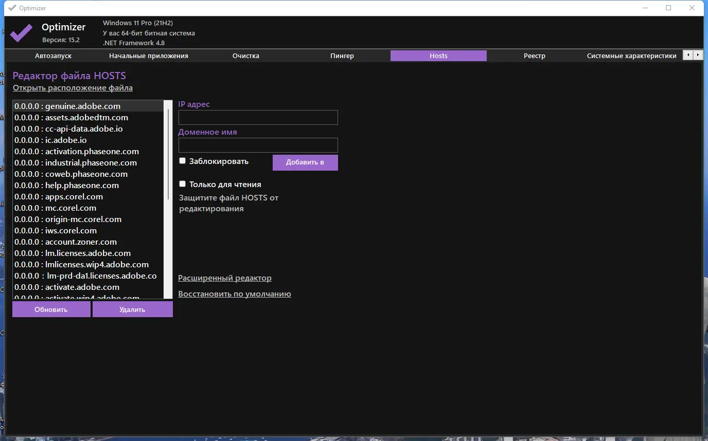The height and width of the screenshot is (441, 708).
Task: Toggle the Только для чтения checkbox
Action: [x=182, y=183]
